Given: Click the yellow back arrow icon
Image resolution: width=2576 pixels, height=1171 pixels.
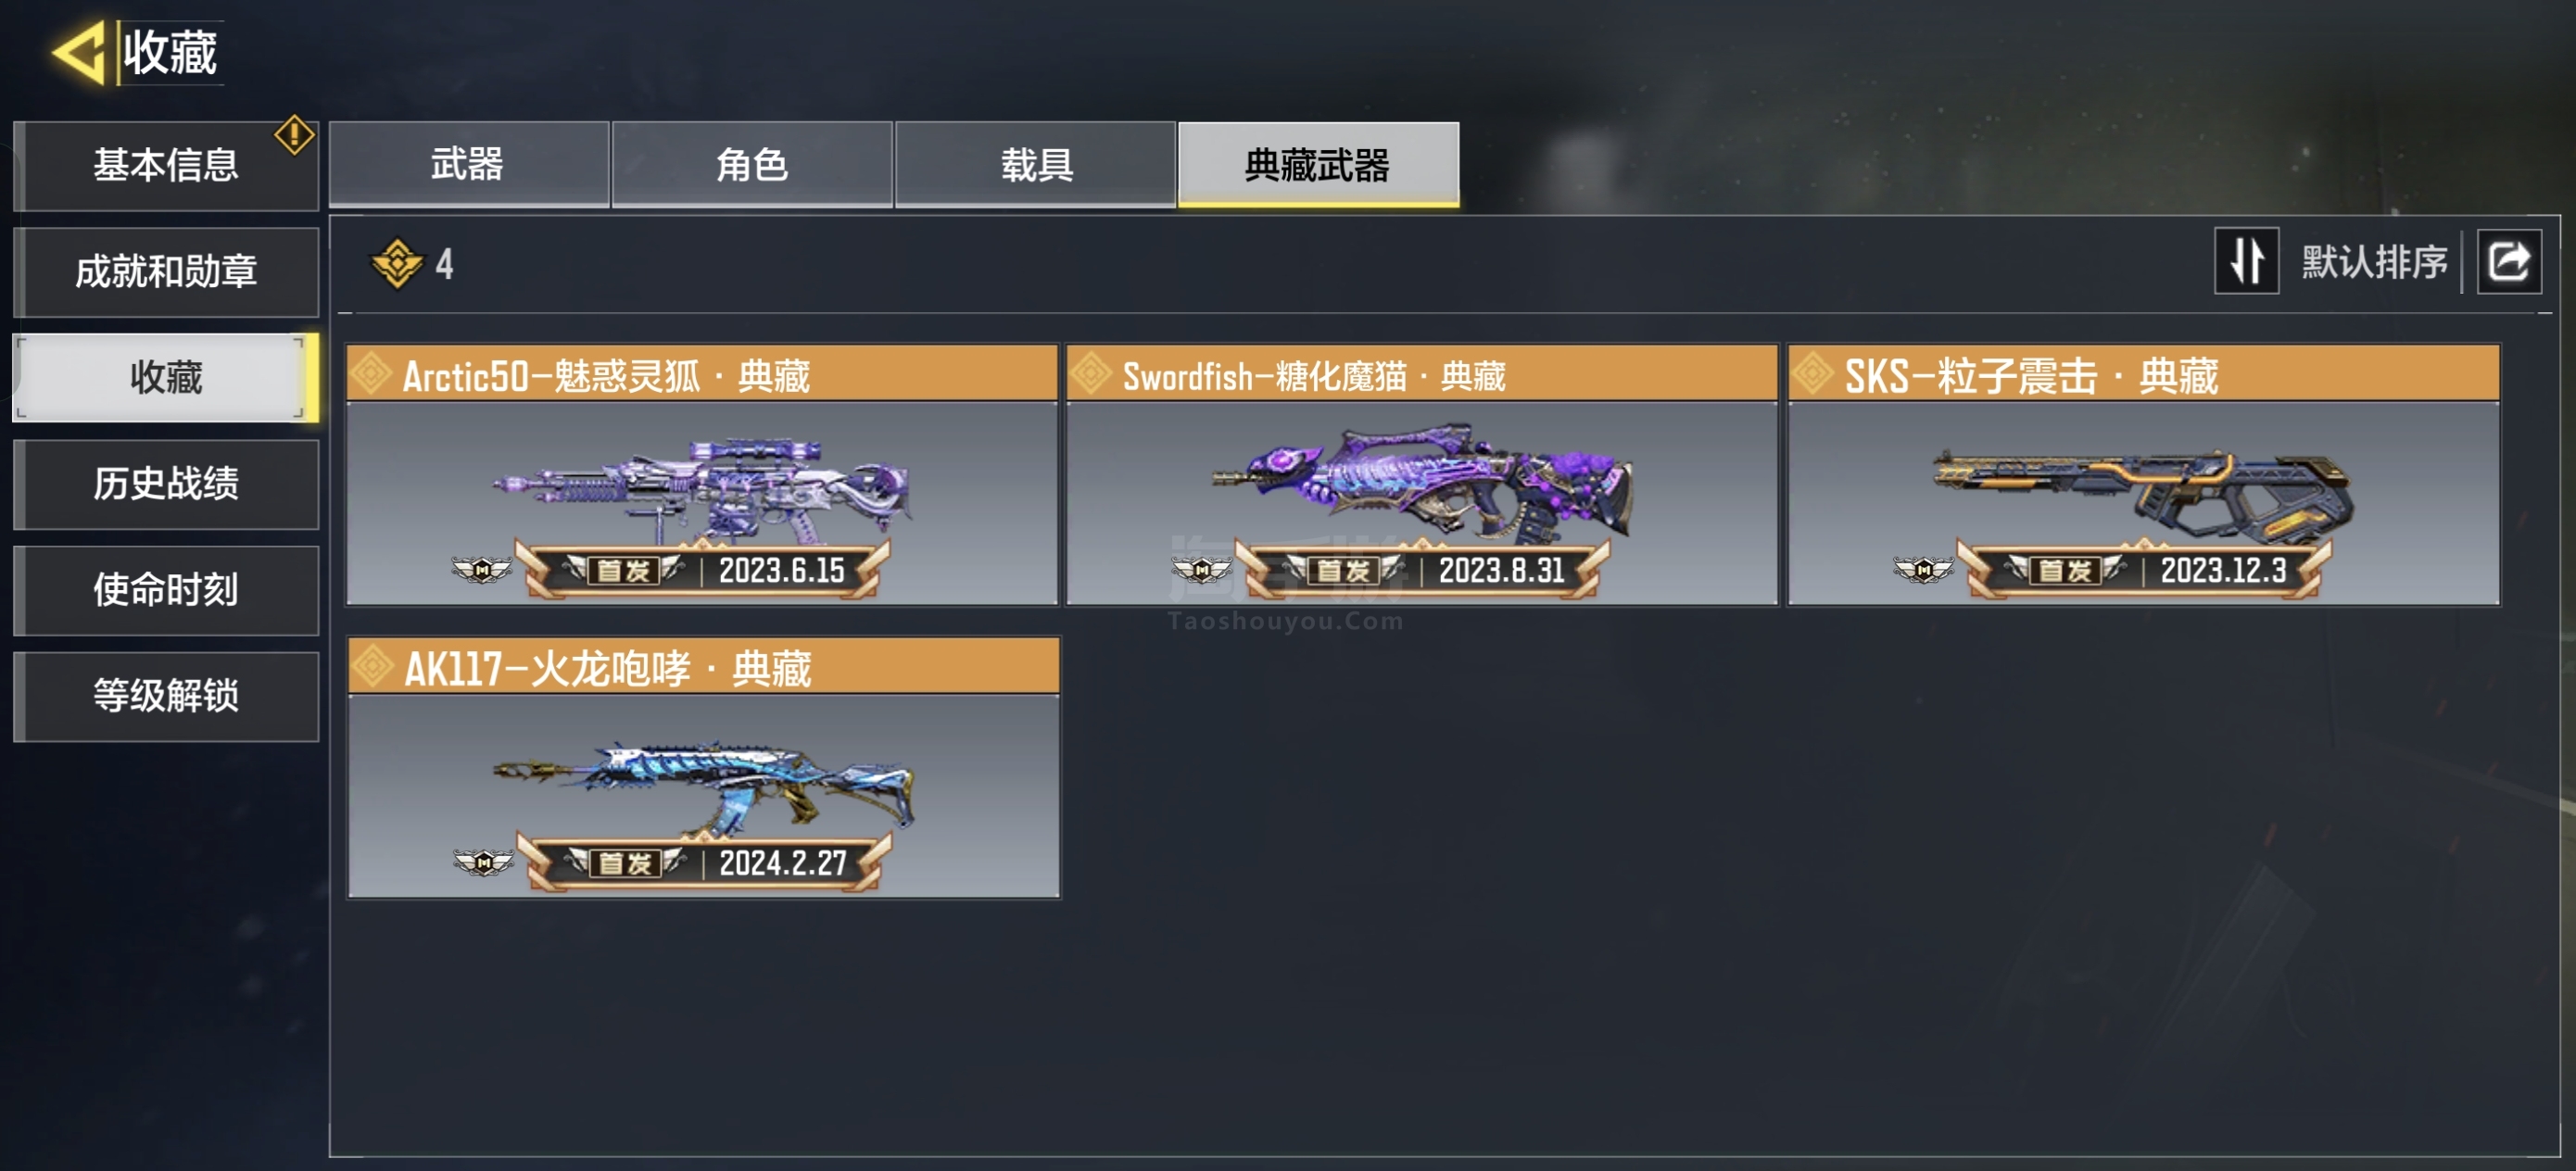Looking at the screenshot, I should point(78,52).
